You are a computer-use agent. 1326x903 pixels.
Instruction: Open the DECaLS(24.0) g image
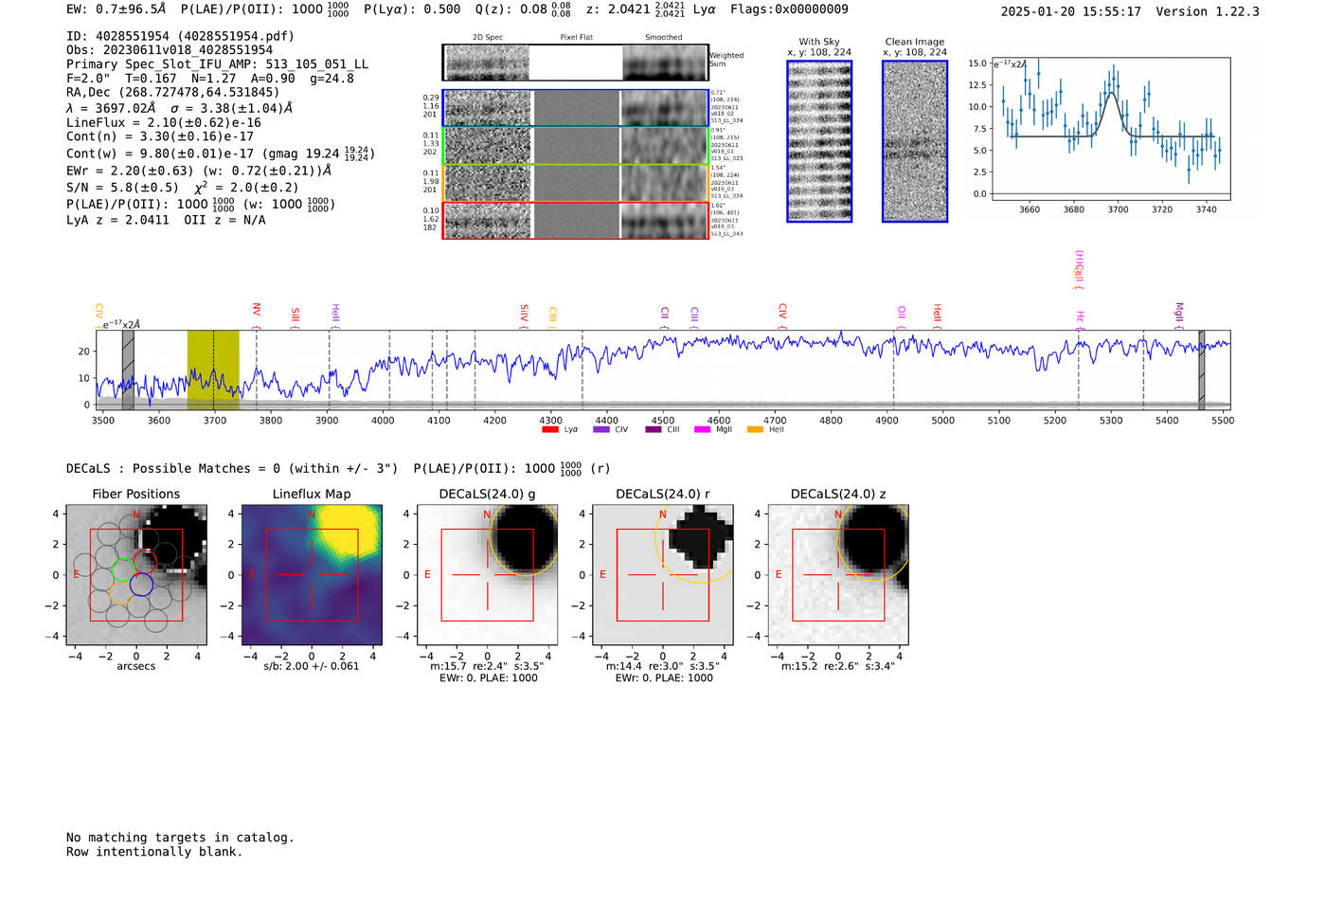(488, 575)
